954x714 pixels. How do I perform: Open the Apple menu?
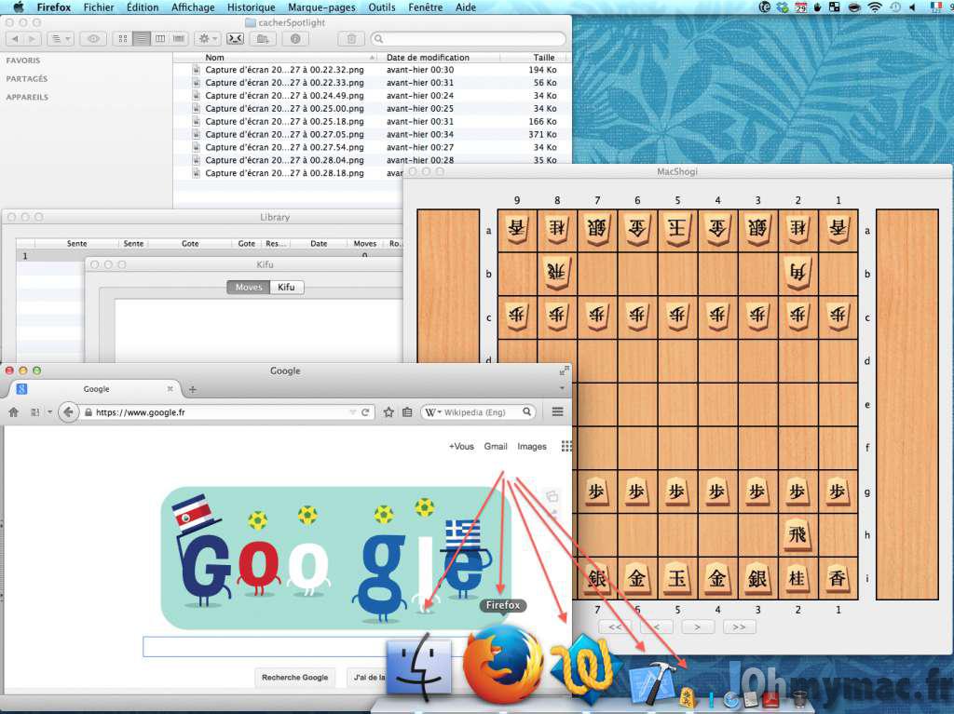click(x=19, y=7)
